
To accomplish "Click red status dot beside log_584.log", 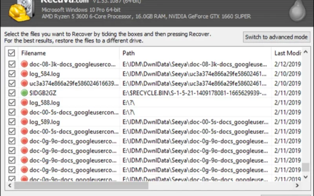I will click(24, 74).
